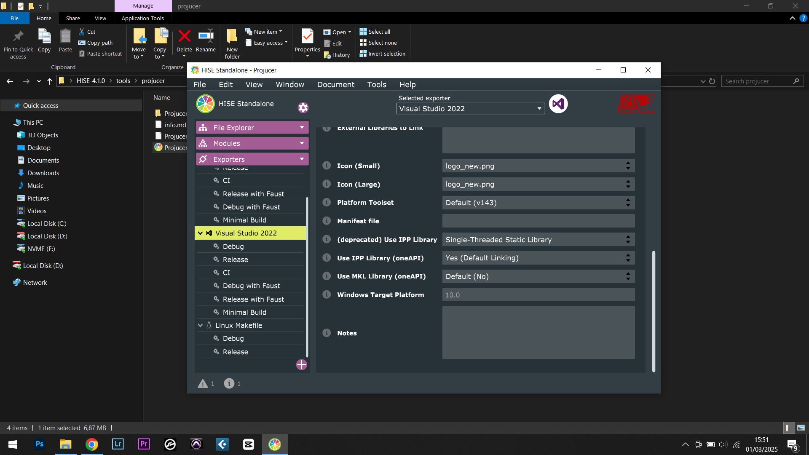Click the info icon beside Windows Target Platform

tap(327, 294)
